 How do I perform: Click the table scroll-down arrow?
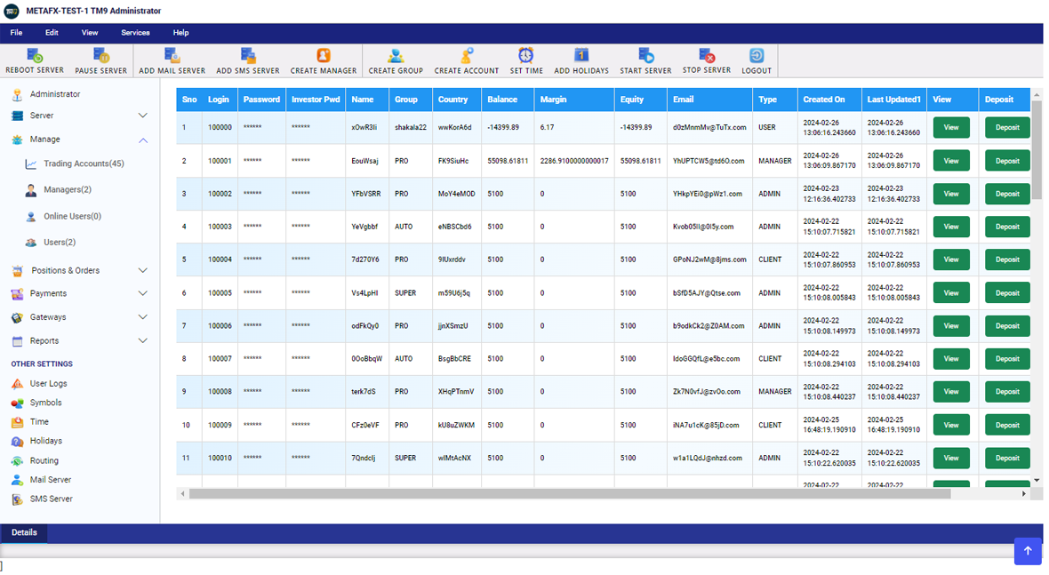(1037, 480)
